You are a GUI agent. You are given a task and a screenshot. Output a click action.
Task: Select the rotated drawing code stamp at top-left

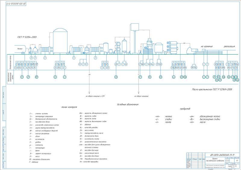click(x=16, y=4)
